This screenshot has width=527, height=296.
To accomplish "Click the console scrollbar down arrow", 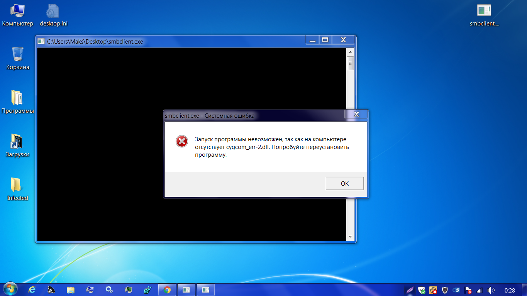I will pyautogui.click(x=350, y=237).
